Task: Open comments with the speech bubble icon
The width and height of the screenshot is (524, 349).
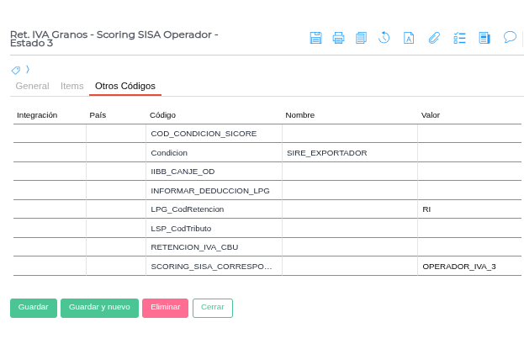Action: (x=509, y=38)
